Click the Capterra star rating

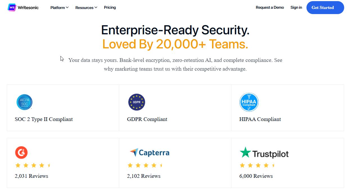pyautogui.click(x=145, y=165)
